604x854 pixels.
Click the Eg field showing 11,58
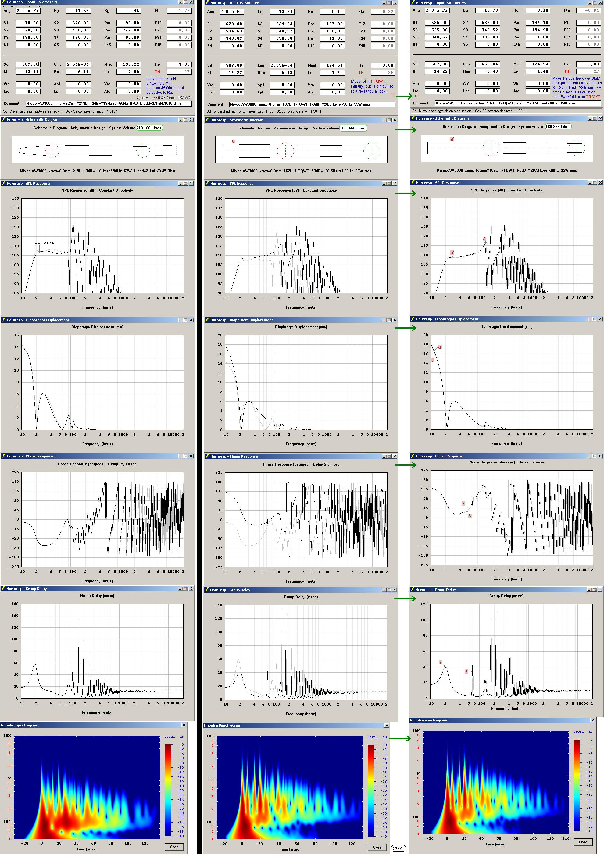(x=78, y=11)
